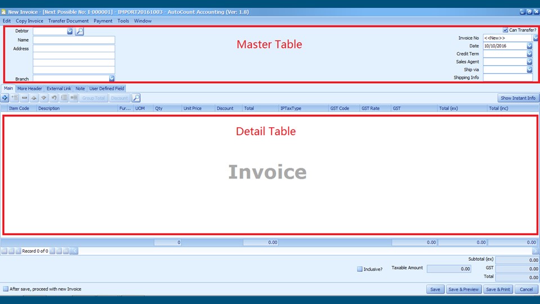
Task: Toggle the Can Transfer checkbox
Action: [506, 30]
